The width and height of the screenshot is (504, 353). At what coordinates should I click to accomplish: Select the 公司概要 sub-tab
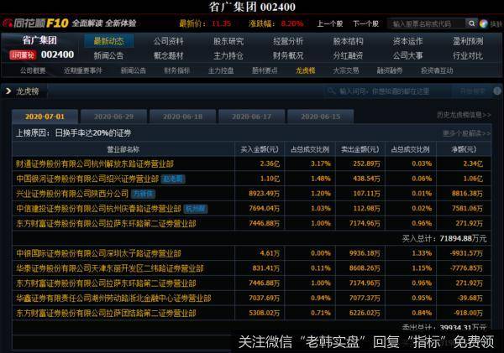click(33, 70)
